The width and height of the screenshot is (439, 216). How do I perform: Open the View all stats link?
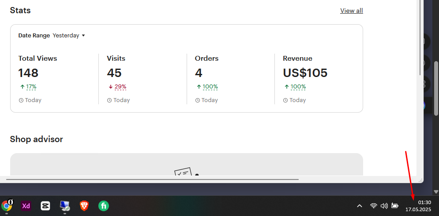pyautogui.click(x=351, y=11)
